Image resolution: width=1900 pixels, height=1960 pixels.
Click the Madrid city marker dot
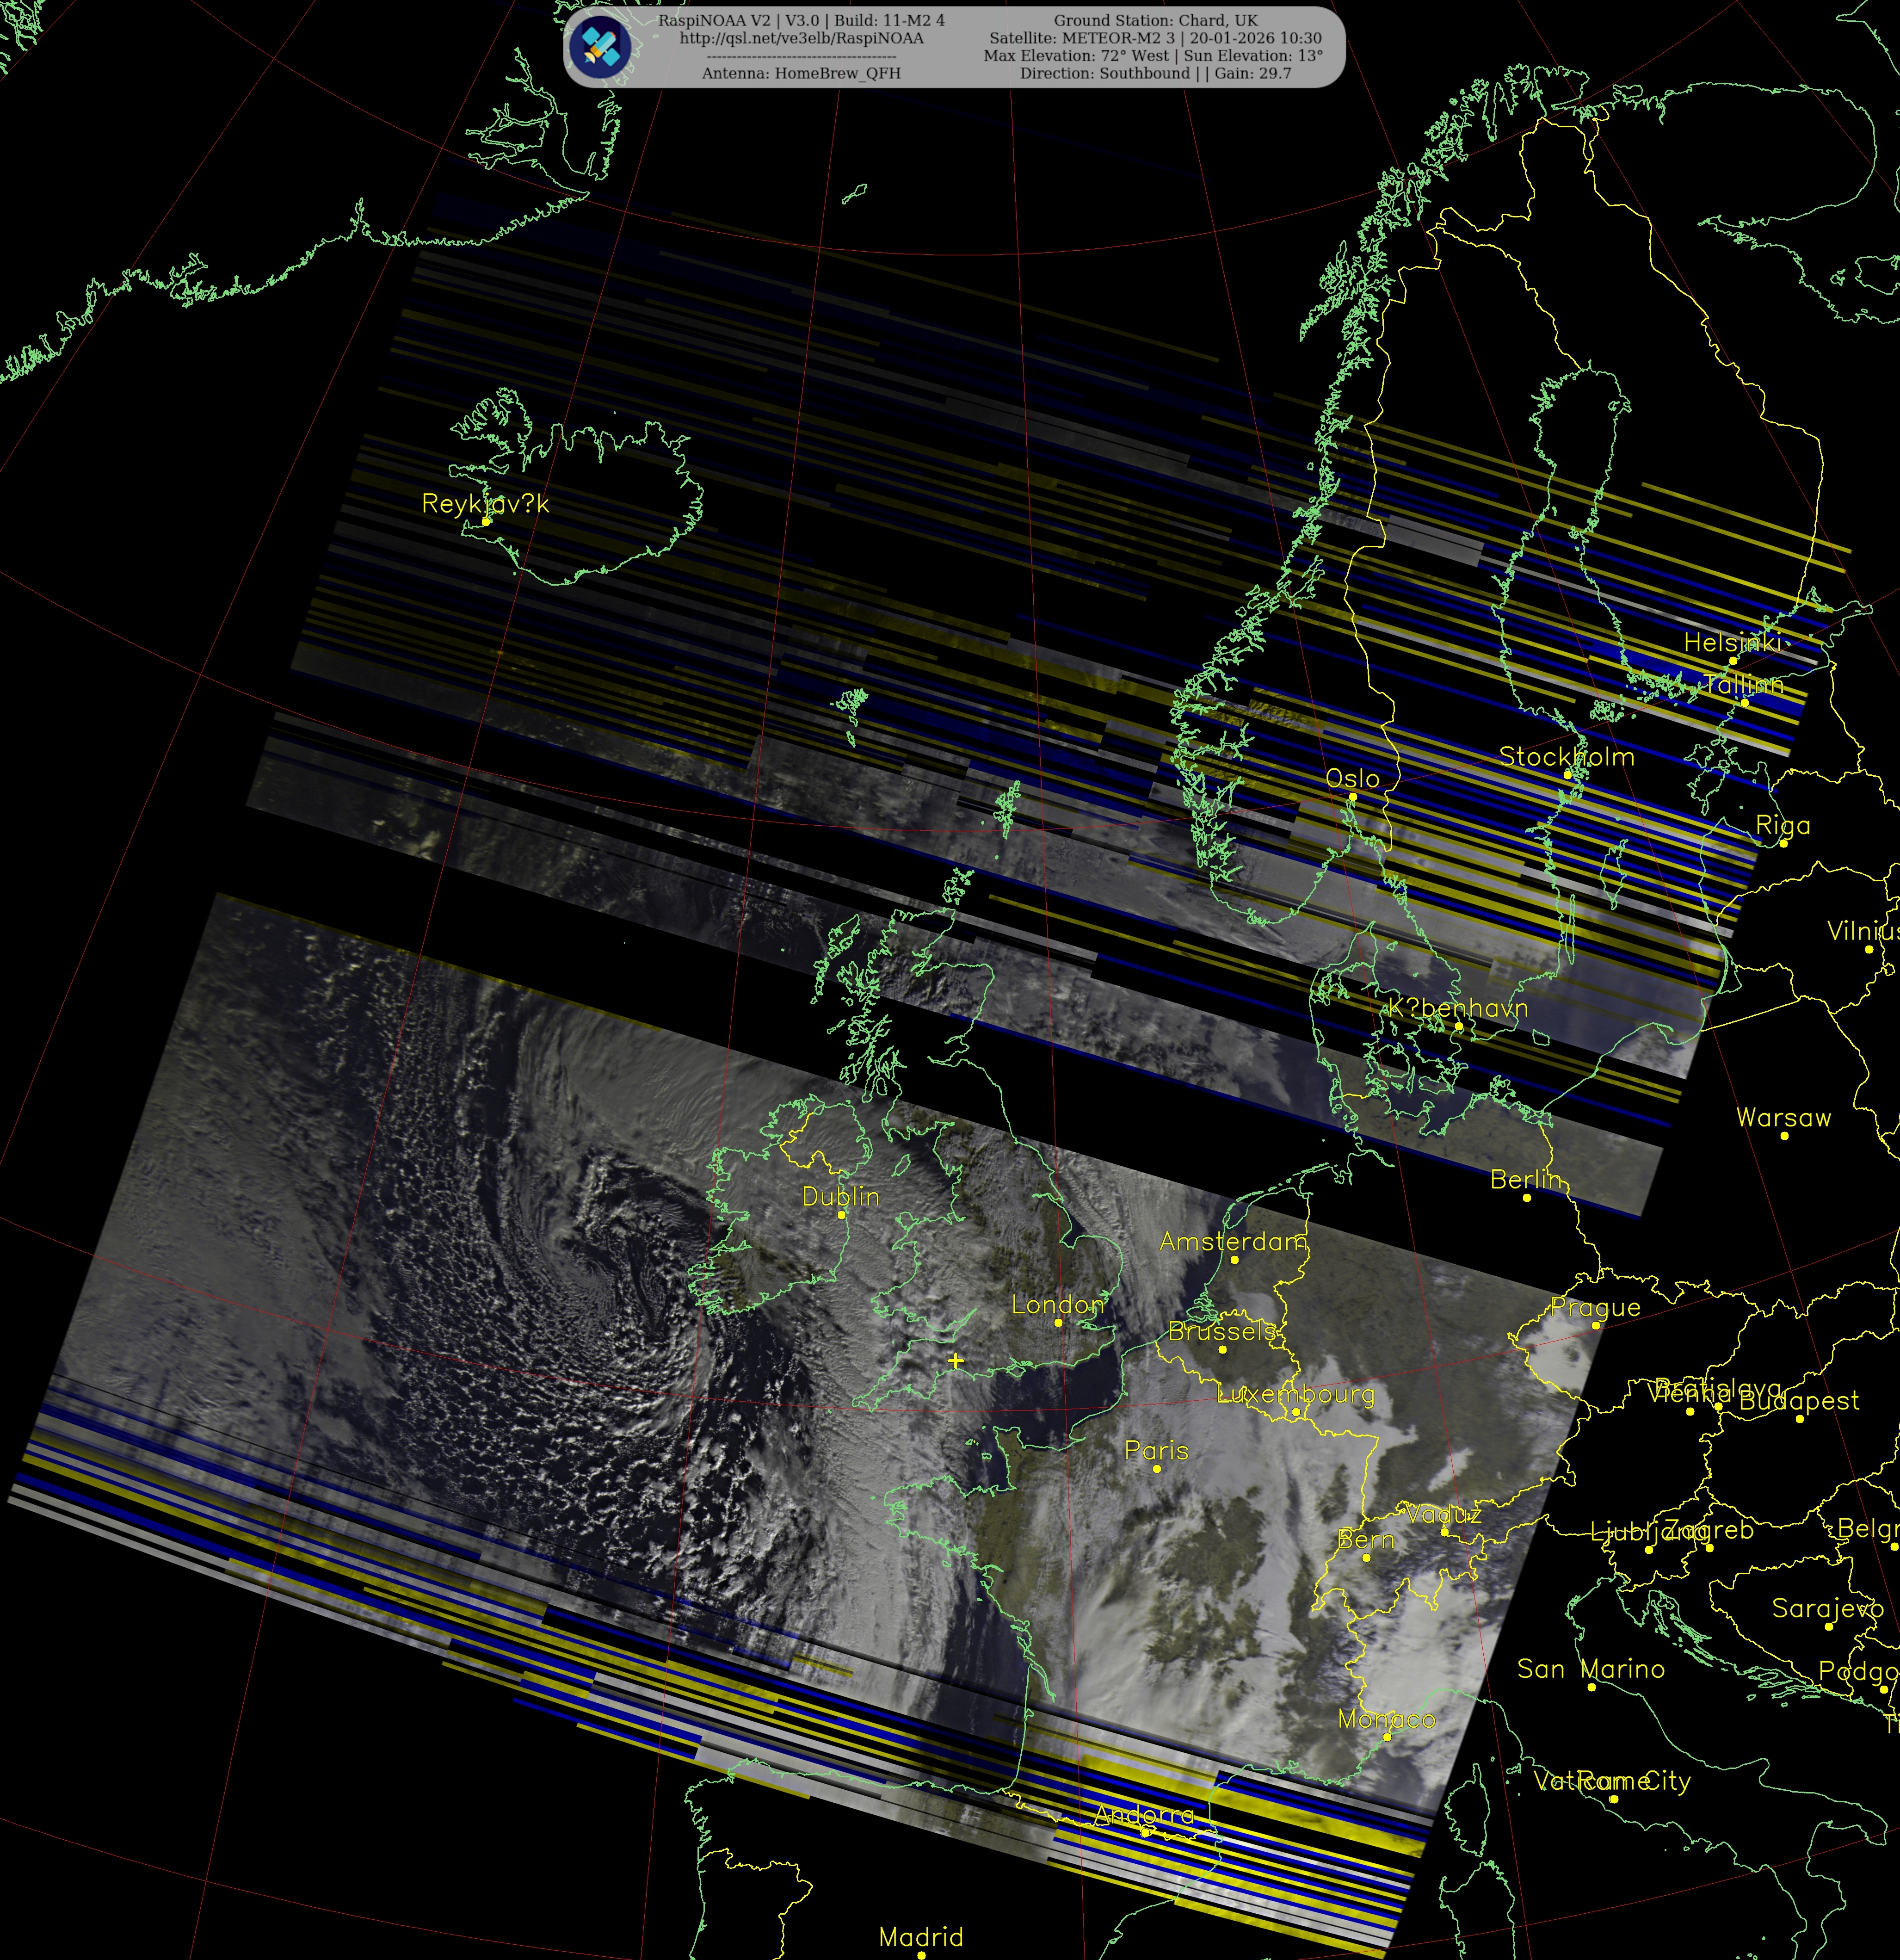tap(921, 1954)
